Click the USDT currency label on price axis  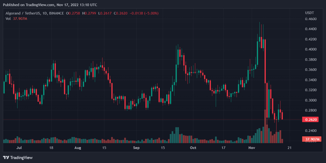click(x=309, y=13)
